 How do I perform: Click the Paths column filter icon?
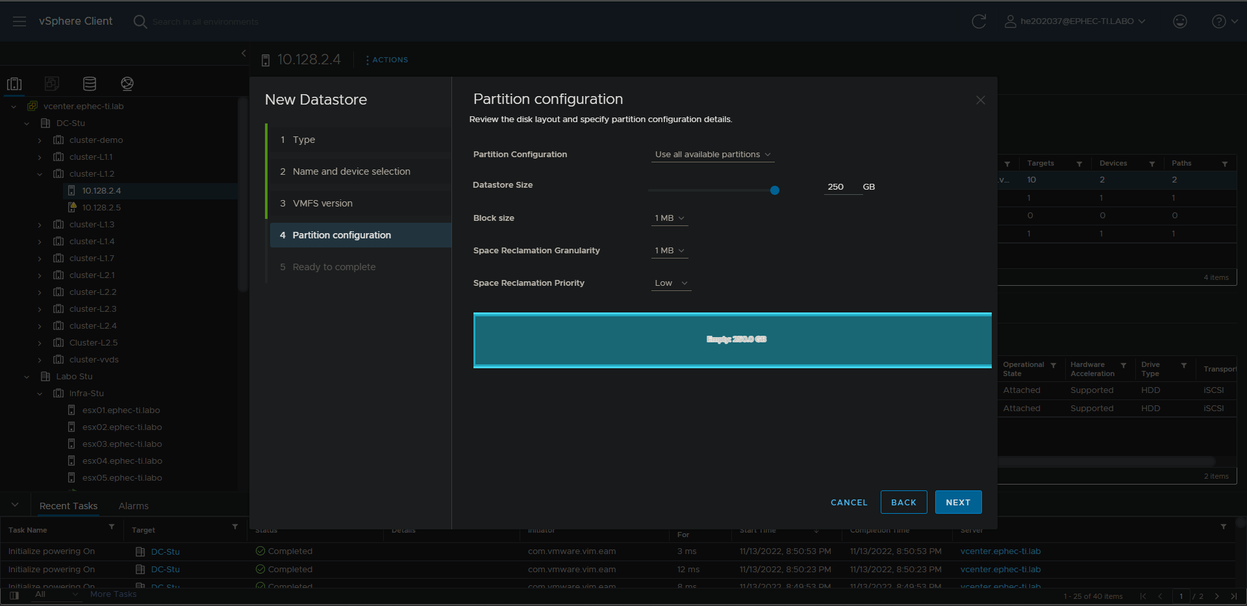pos(1225,164)
